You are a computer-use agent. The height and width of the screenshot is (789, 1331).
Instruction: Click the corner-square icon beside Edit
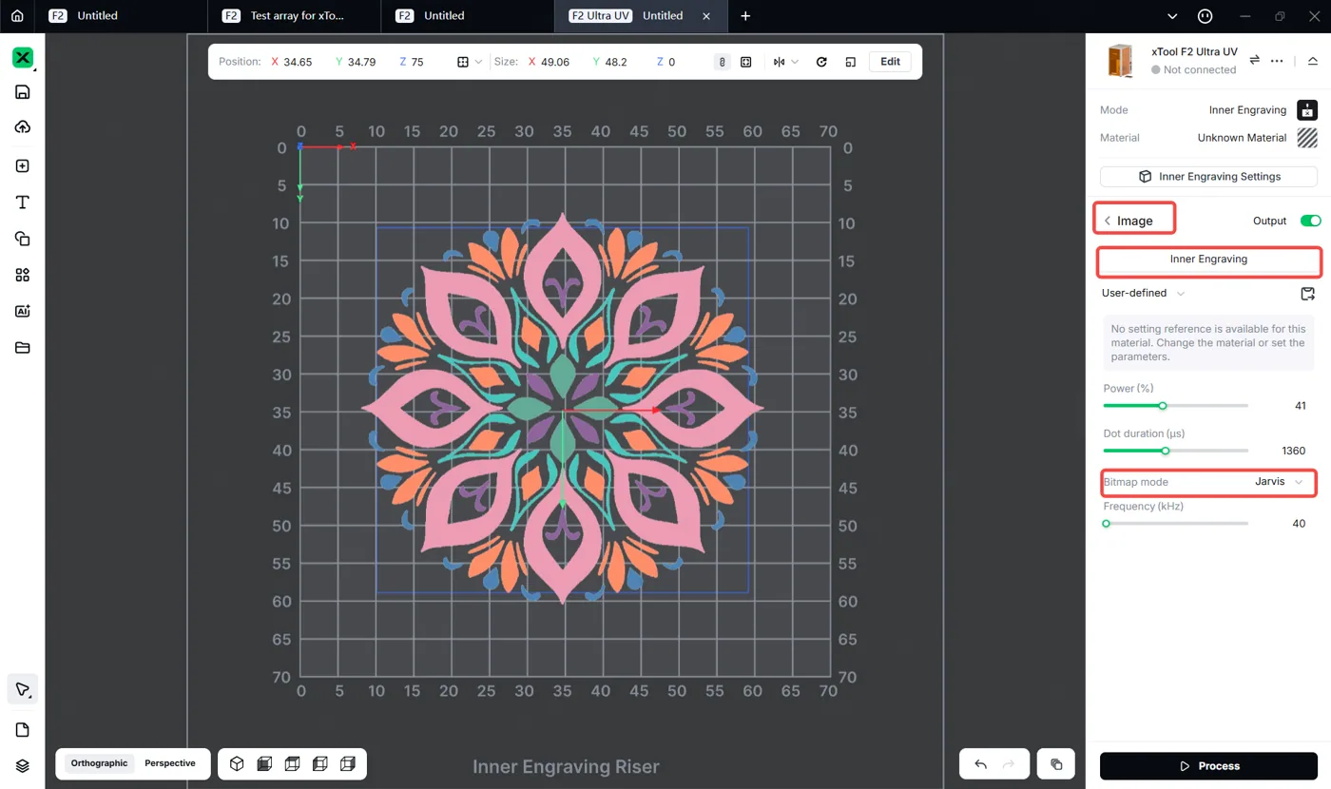[850, 62]
